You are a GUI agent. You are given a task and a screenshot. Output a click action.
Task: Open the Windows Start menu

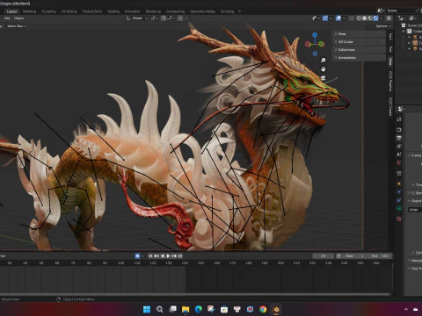(147, 309)
